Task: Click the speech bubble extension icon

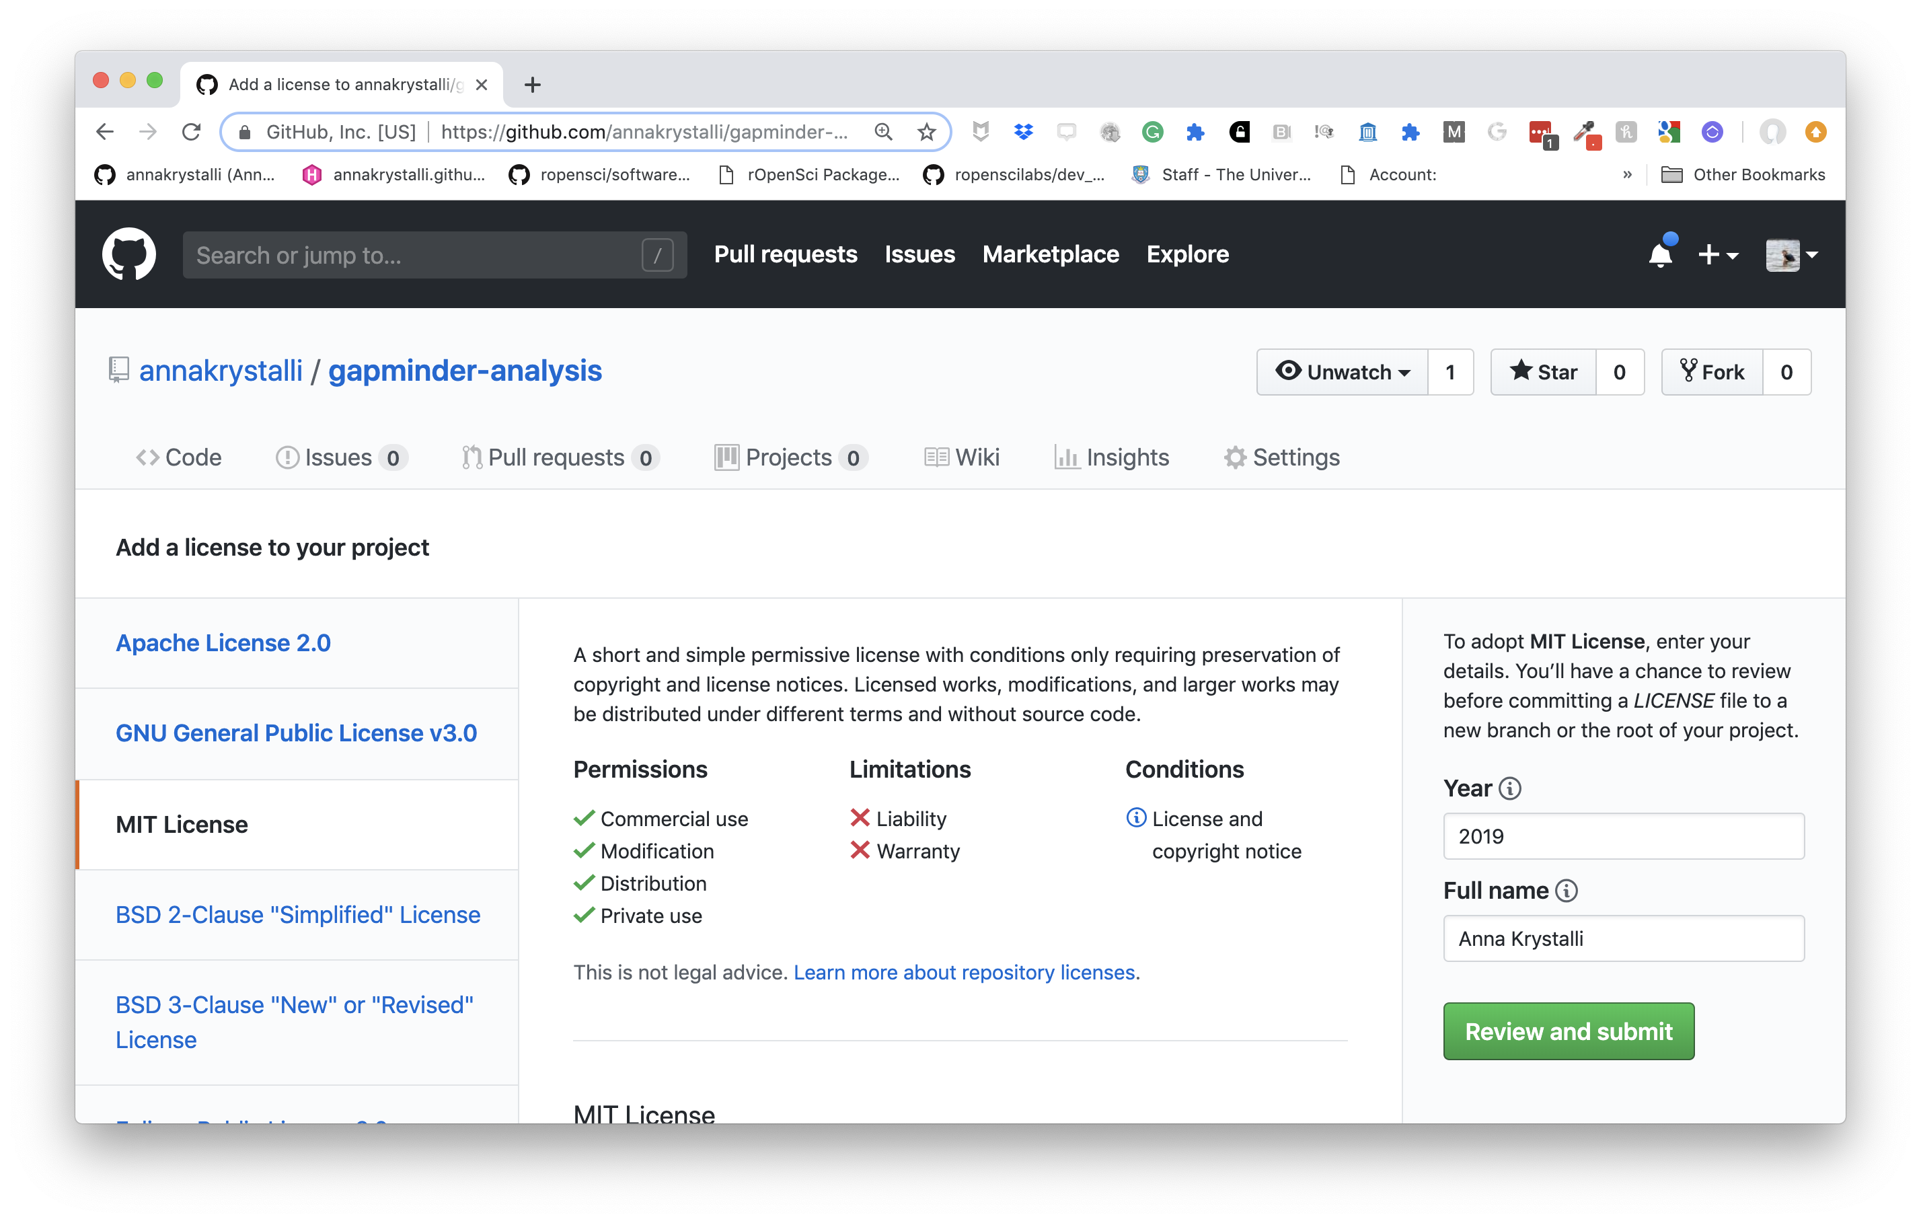Action: pyautogui.click(x=1066, y=132)
